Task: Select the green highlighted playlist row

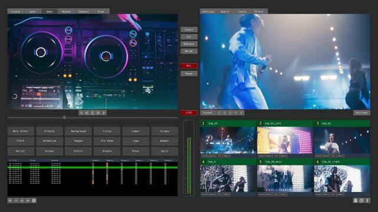Action: point(93,167)
